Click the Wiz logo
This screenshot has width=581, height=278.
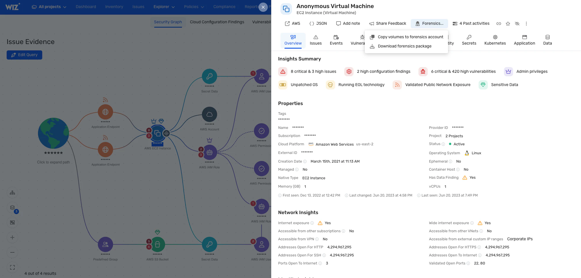[13, 7]
